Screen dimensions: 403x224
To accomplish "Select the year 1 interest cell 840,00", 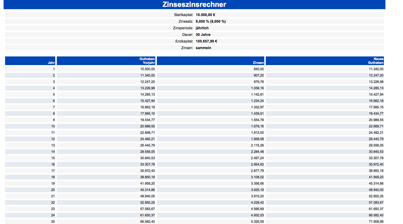I will (x=259, y=69).
